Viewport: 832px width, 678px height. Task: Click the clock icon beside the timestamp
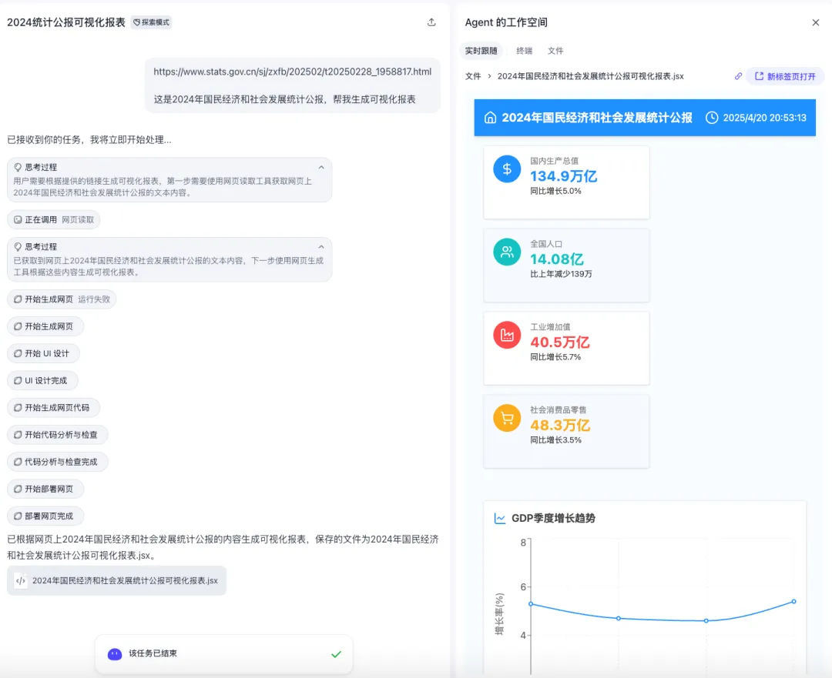(712, 118)
